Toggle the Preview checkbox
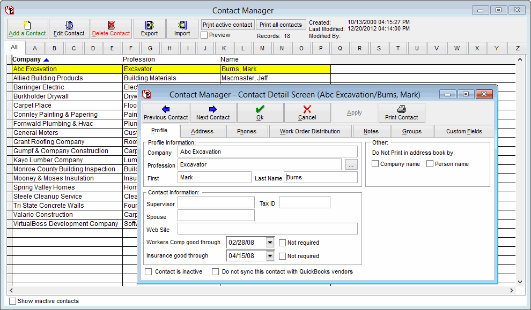The width and height of the screenshot is (531, 310). pos(204,35)
